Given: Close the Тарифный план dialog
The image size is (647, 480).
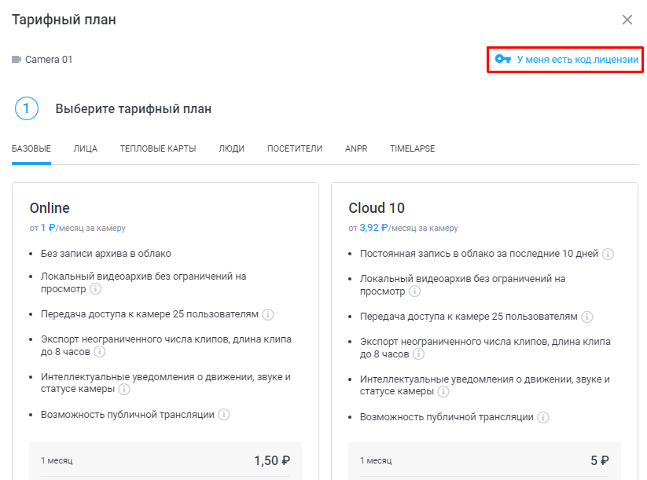Looking at the screenshot, I should [627, 20].
